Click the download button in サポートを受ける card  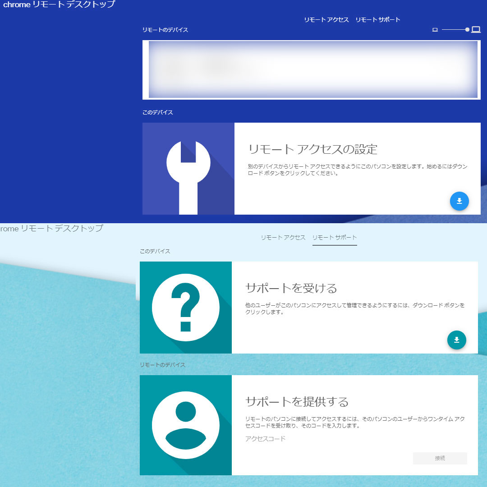coord(456,340)
